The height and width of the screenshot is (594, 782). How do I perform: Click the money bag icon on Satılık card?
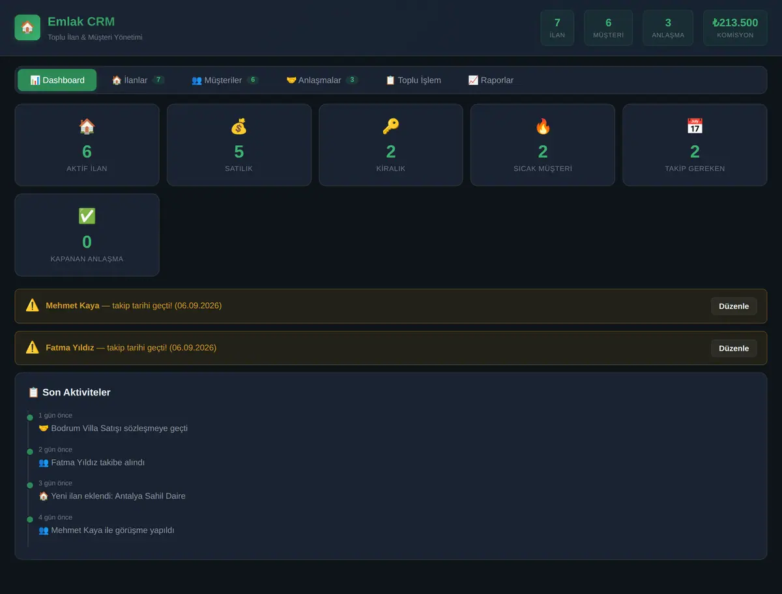pyautogui.click(x=239, y=126)
